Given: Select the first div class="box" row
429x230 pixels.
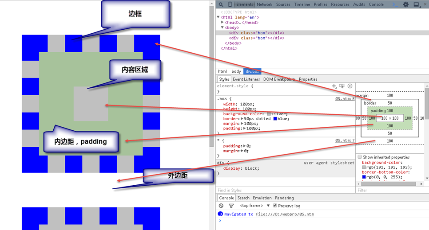Looking at the screenshot, I should click(x=322, y=33).
